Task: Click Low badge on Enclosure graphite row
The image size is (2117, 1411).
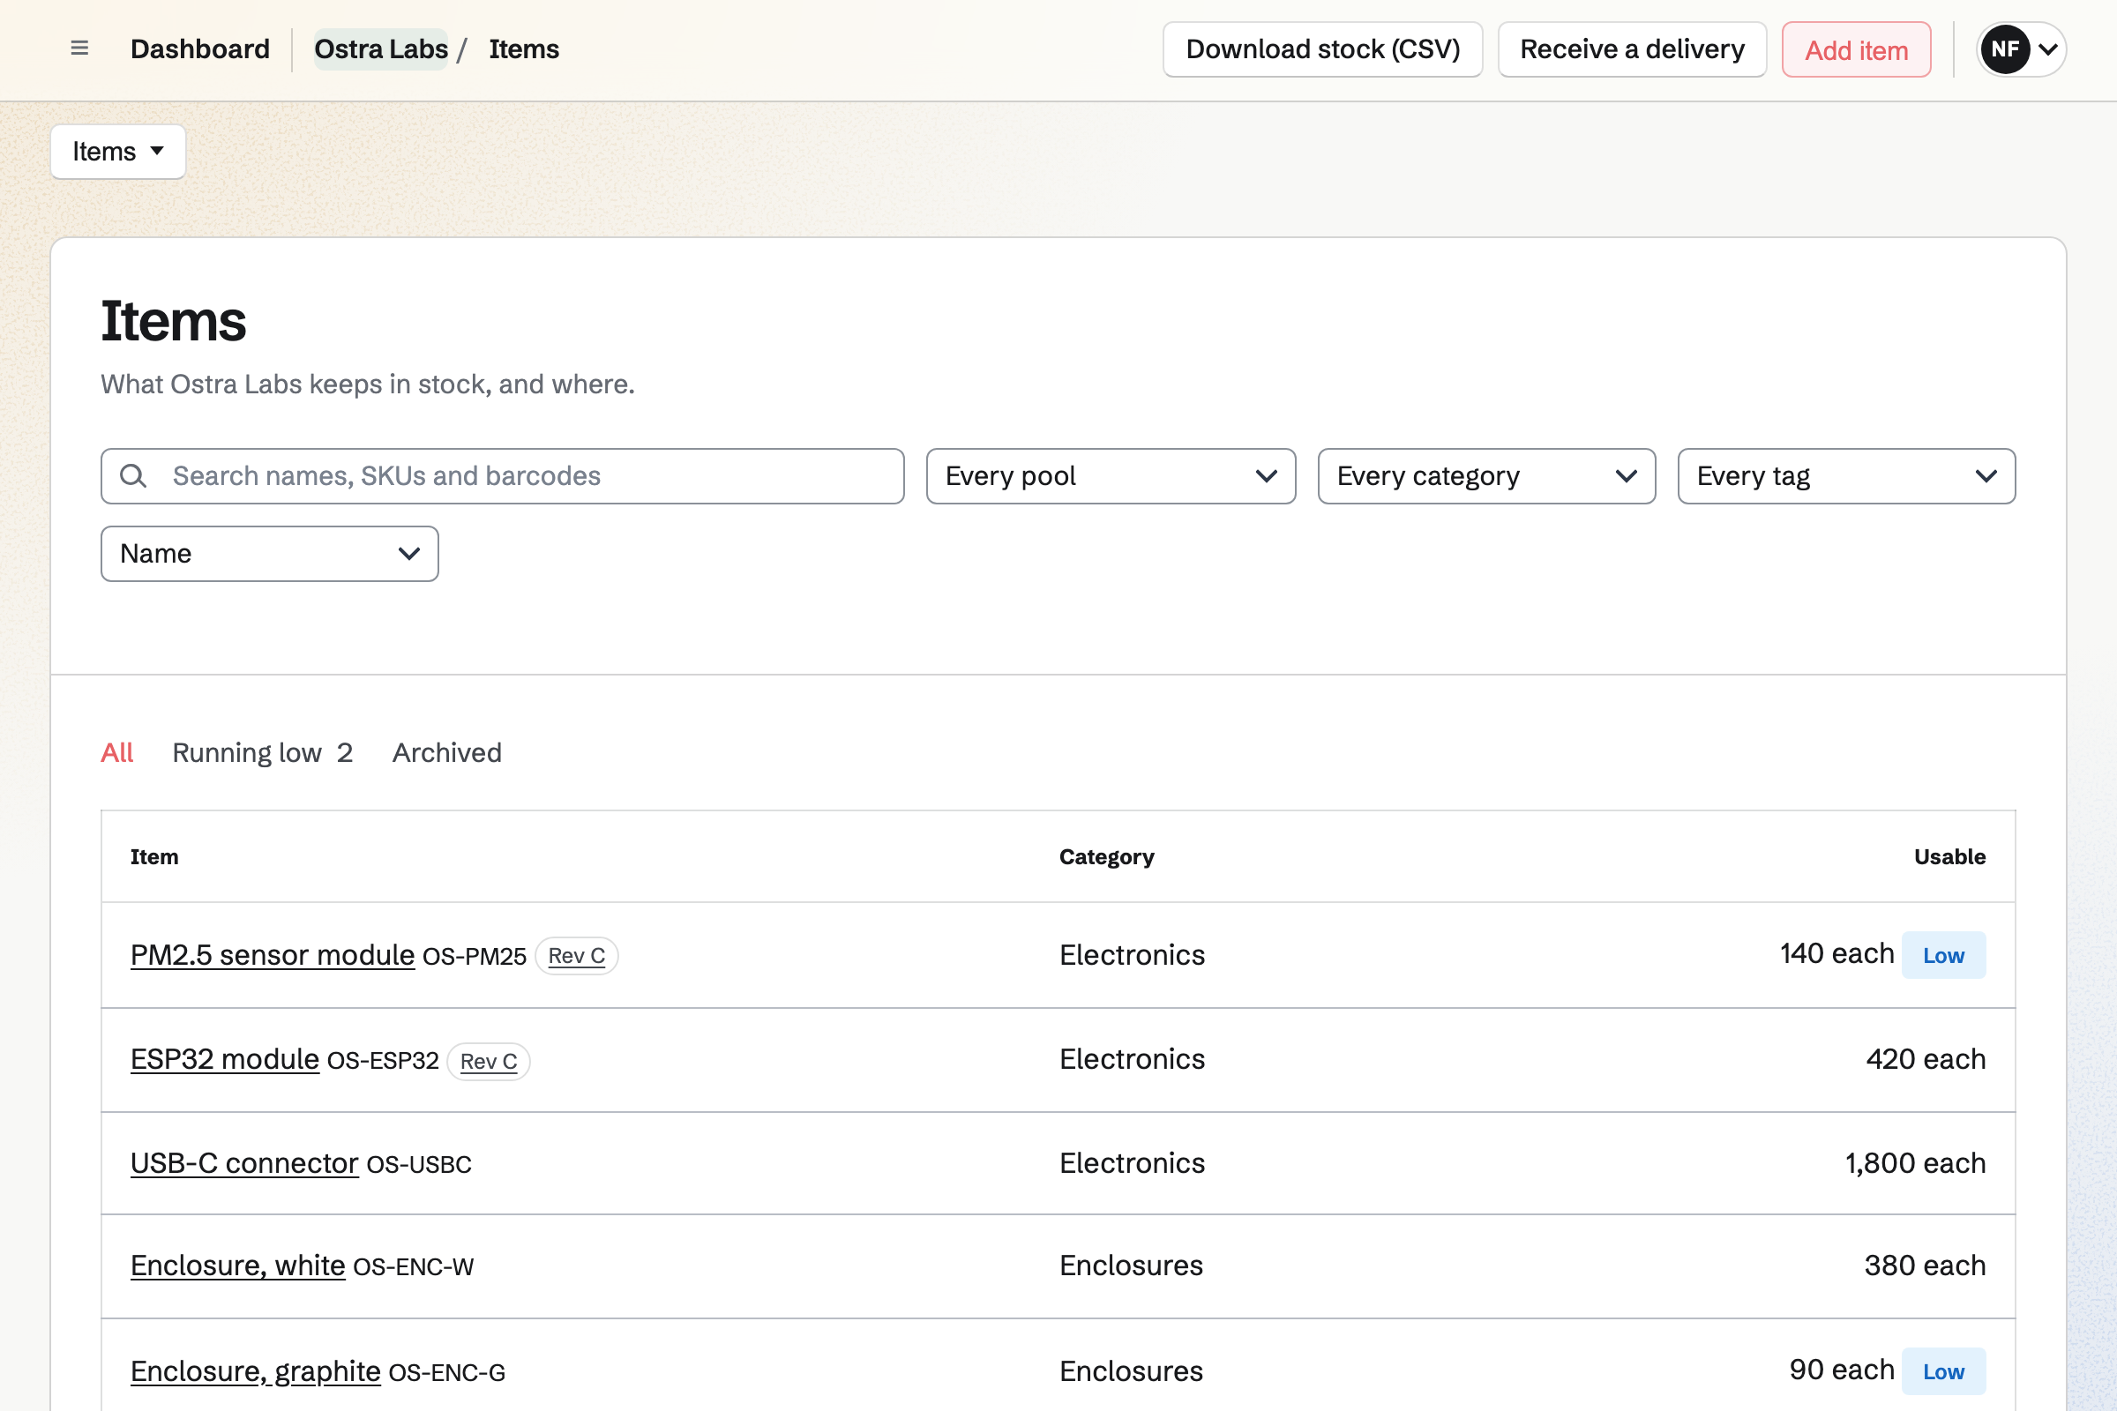Action: pos(1943,1371)
